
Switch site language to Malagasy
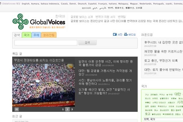pos(123,4)
